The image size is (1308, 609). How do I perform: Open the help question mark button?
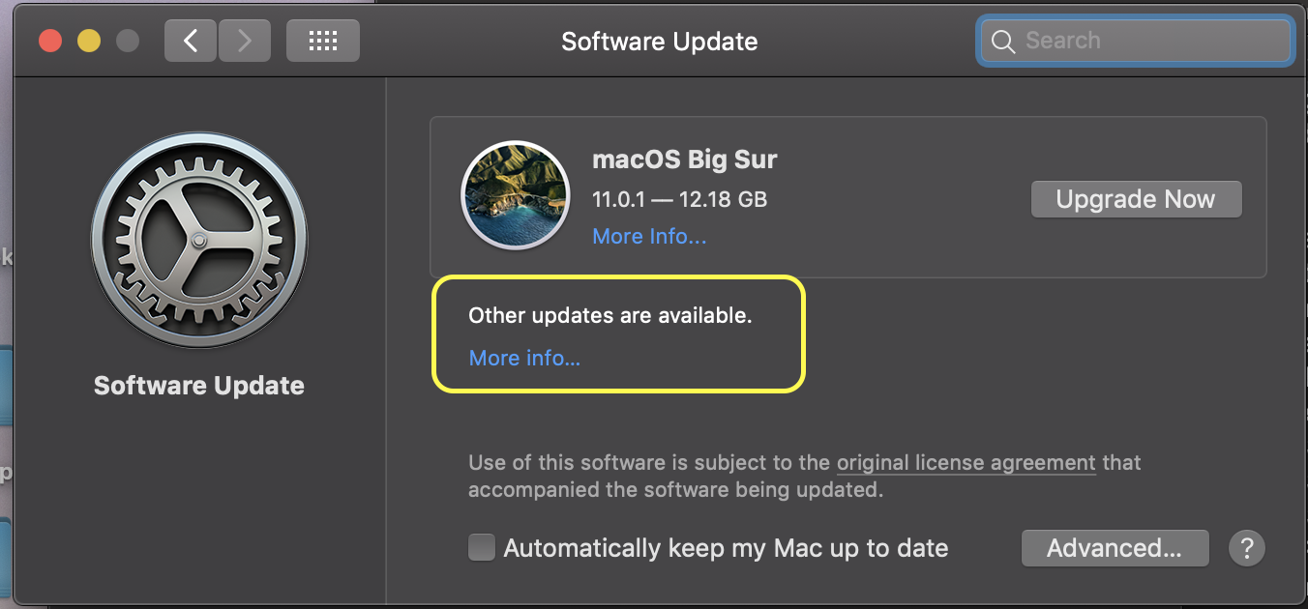(1247, 548)
